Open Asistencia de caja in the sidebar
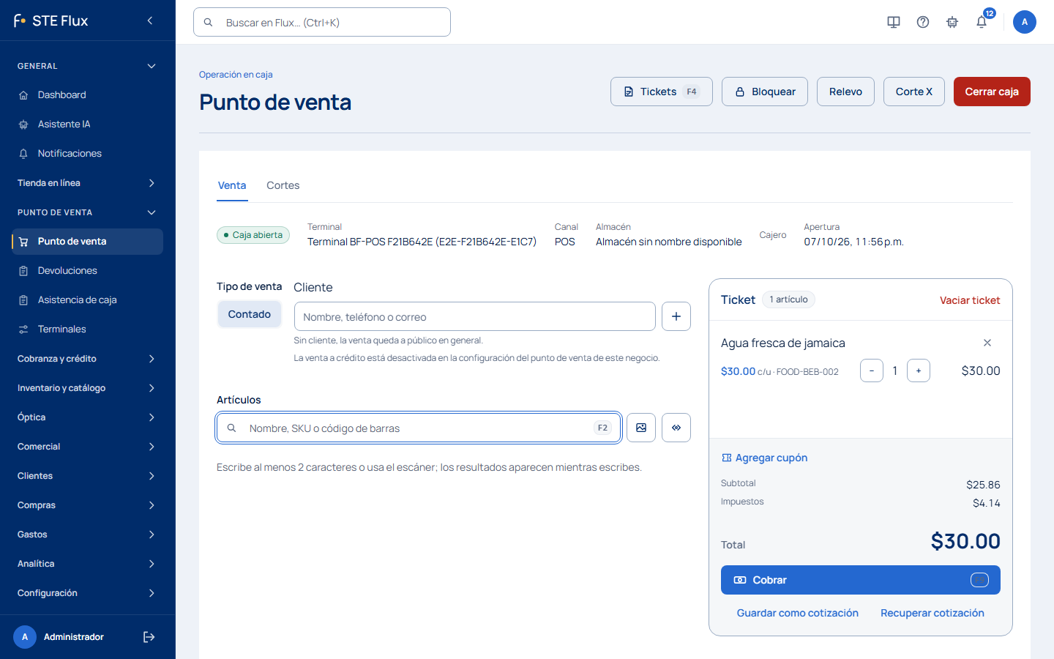This screenshot has height=659, width=1054. click(87, 300)
